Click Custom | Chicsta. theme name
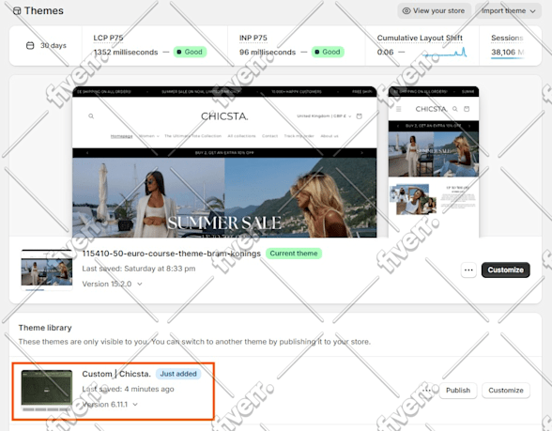 pos(116,374)
